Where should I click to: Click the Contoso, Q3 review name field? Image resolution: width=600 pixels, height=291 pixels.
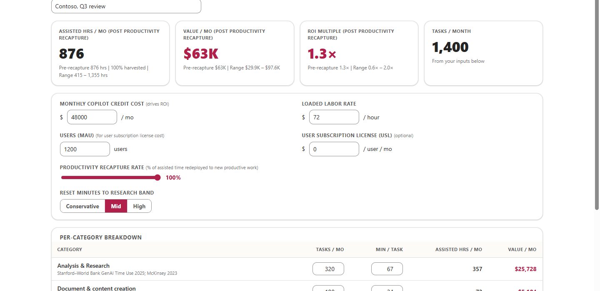[126, 6]
